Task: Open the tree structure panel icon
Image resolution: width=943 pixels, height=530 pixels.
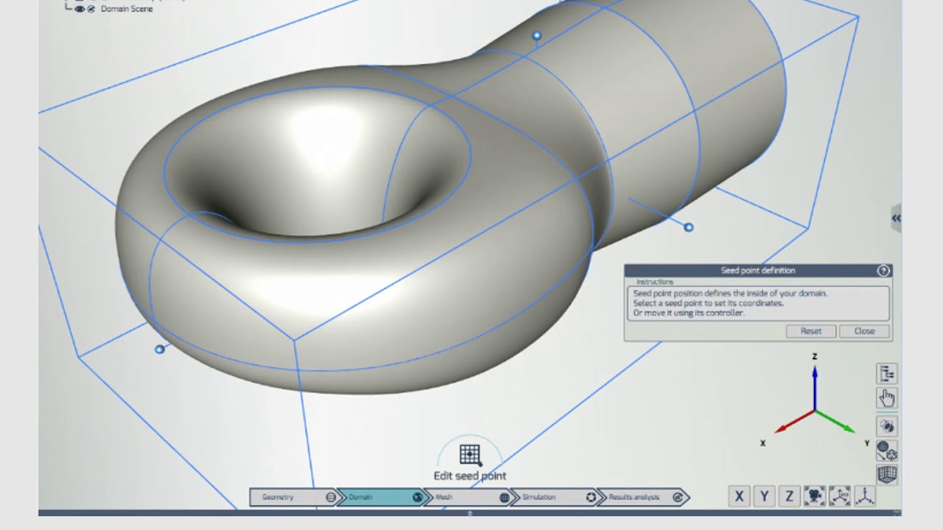Action: (886, 373)
